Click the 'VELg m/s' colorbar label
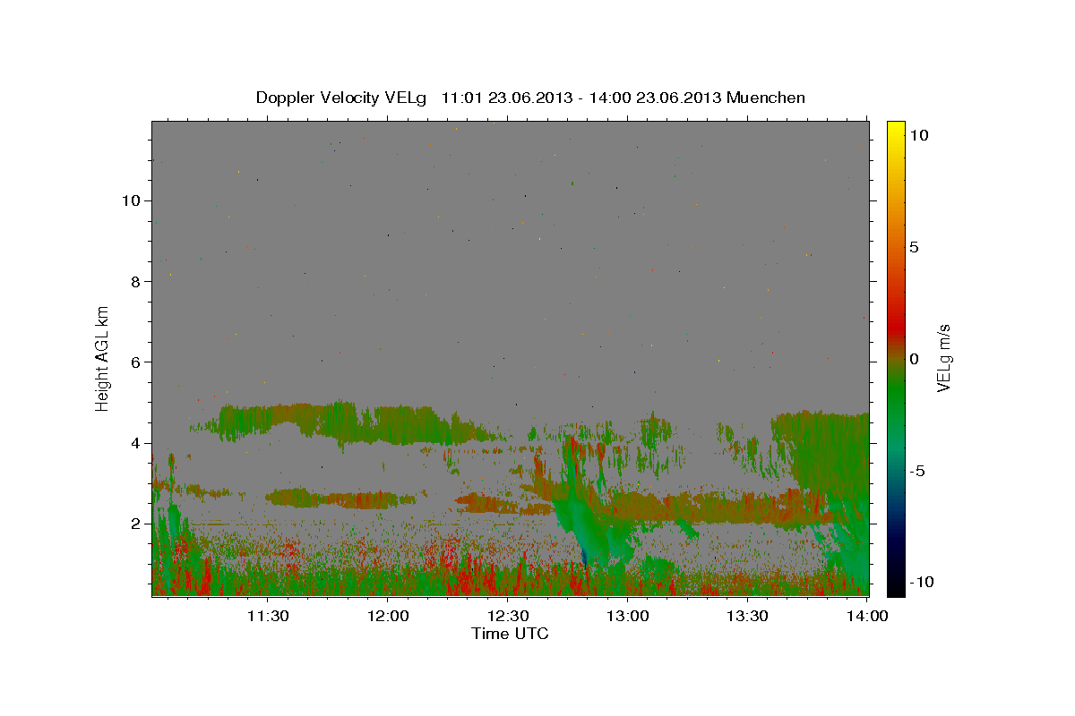1075x716 pixels. pos(943,358)
